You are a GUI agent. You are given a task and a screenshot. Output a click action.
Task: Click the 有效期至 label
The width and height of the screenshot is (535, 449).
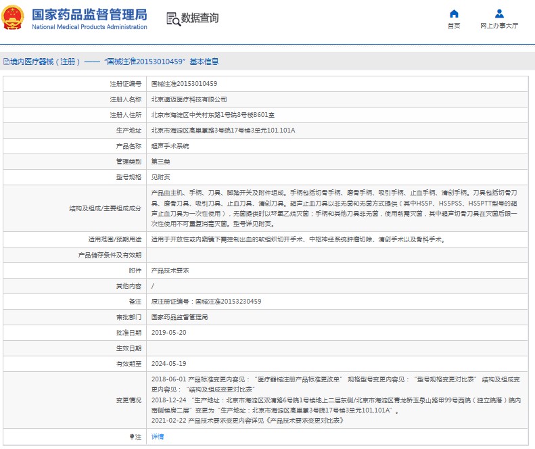[x=129, y=364]
